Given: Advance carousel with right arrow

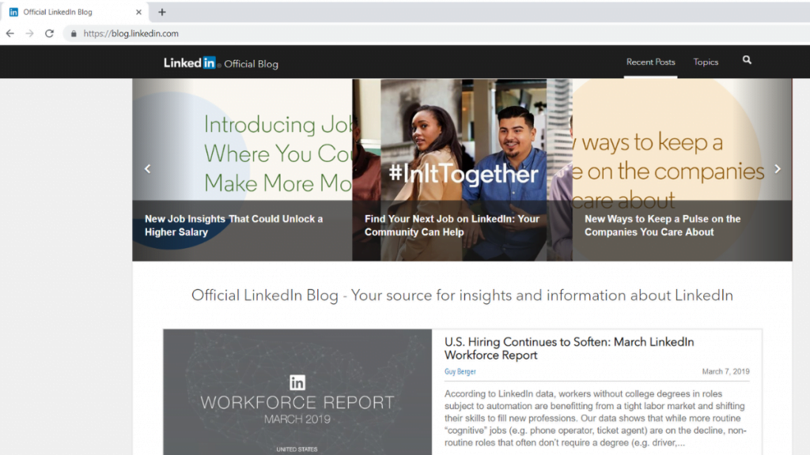Looking at the screenshot, I should (777, 168).
